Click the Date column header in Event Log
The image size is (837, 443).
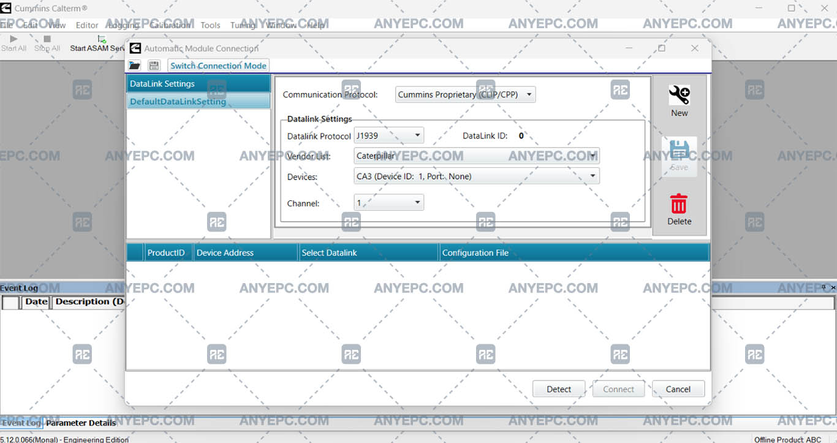coord(36,301)
